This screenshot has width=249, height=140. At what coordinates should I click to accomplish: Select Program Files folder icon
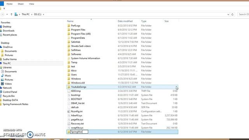(68, 30)
